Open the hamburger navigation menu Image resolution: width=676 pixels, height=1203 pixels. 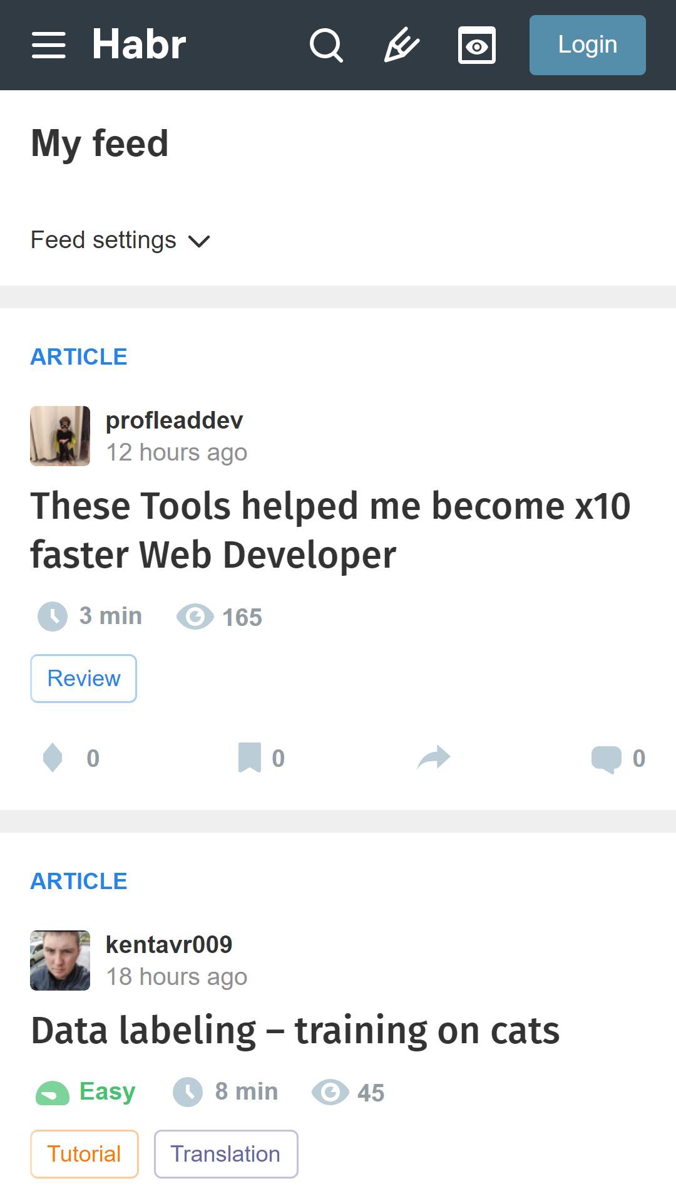pyautogui.click(x=49, y=45)
